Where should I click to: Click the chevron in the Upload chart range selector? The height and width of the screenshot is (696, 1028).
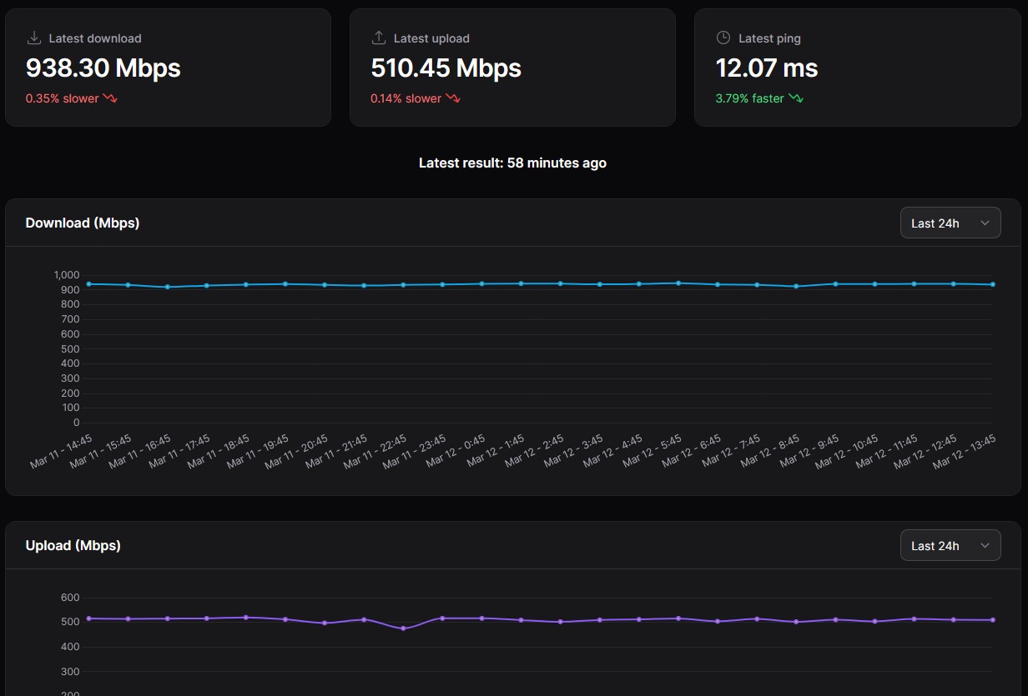(x=985, y=546)
